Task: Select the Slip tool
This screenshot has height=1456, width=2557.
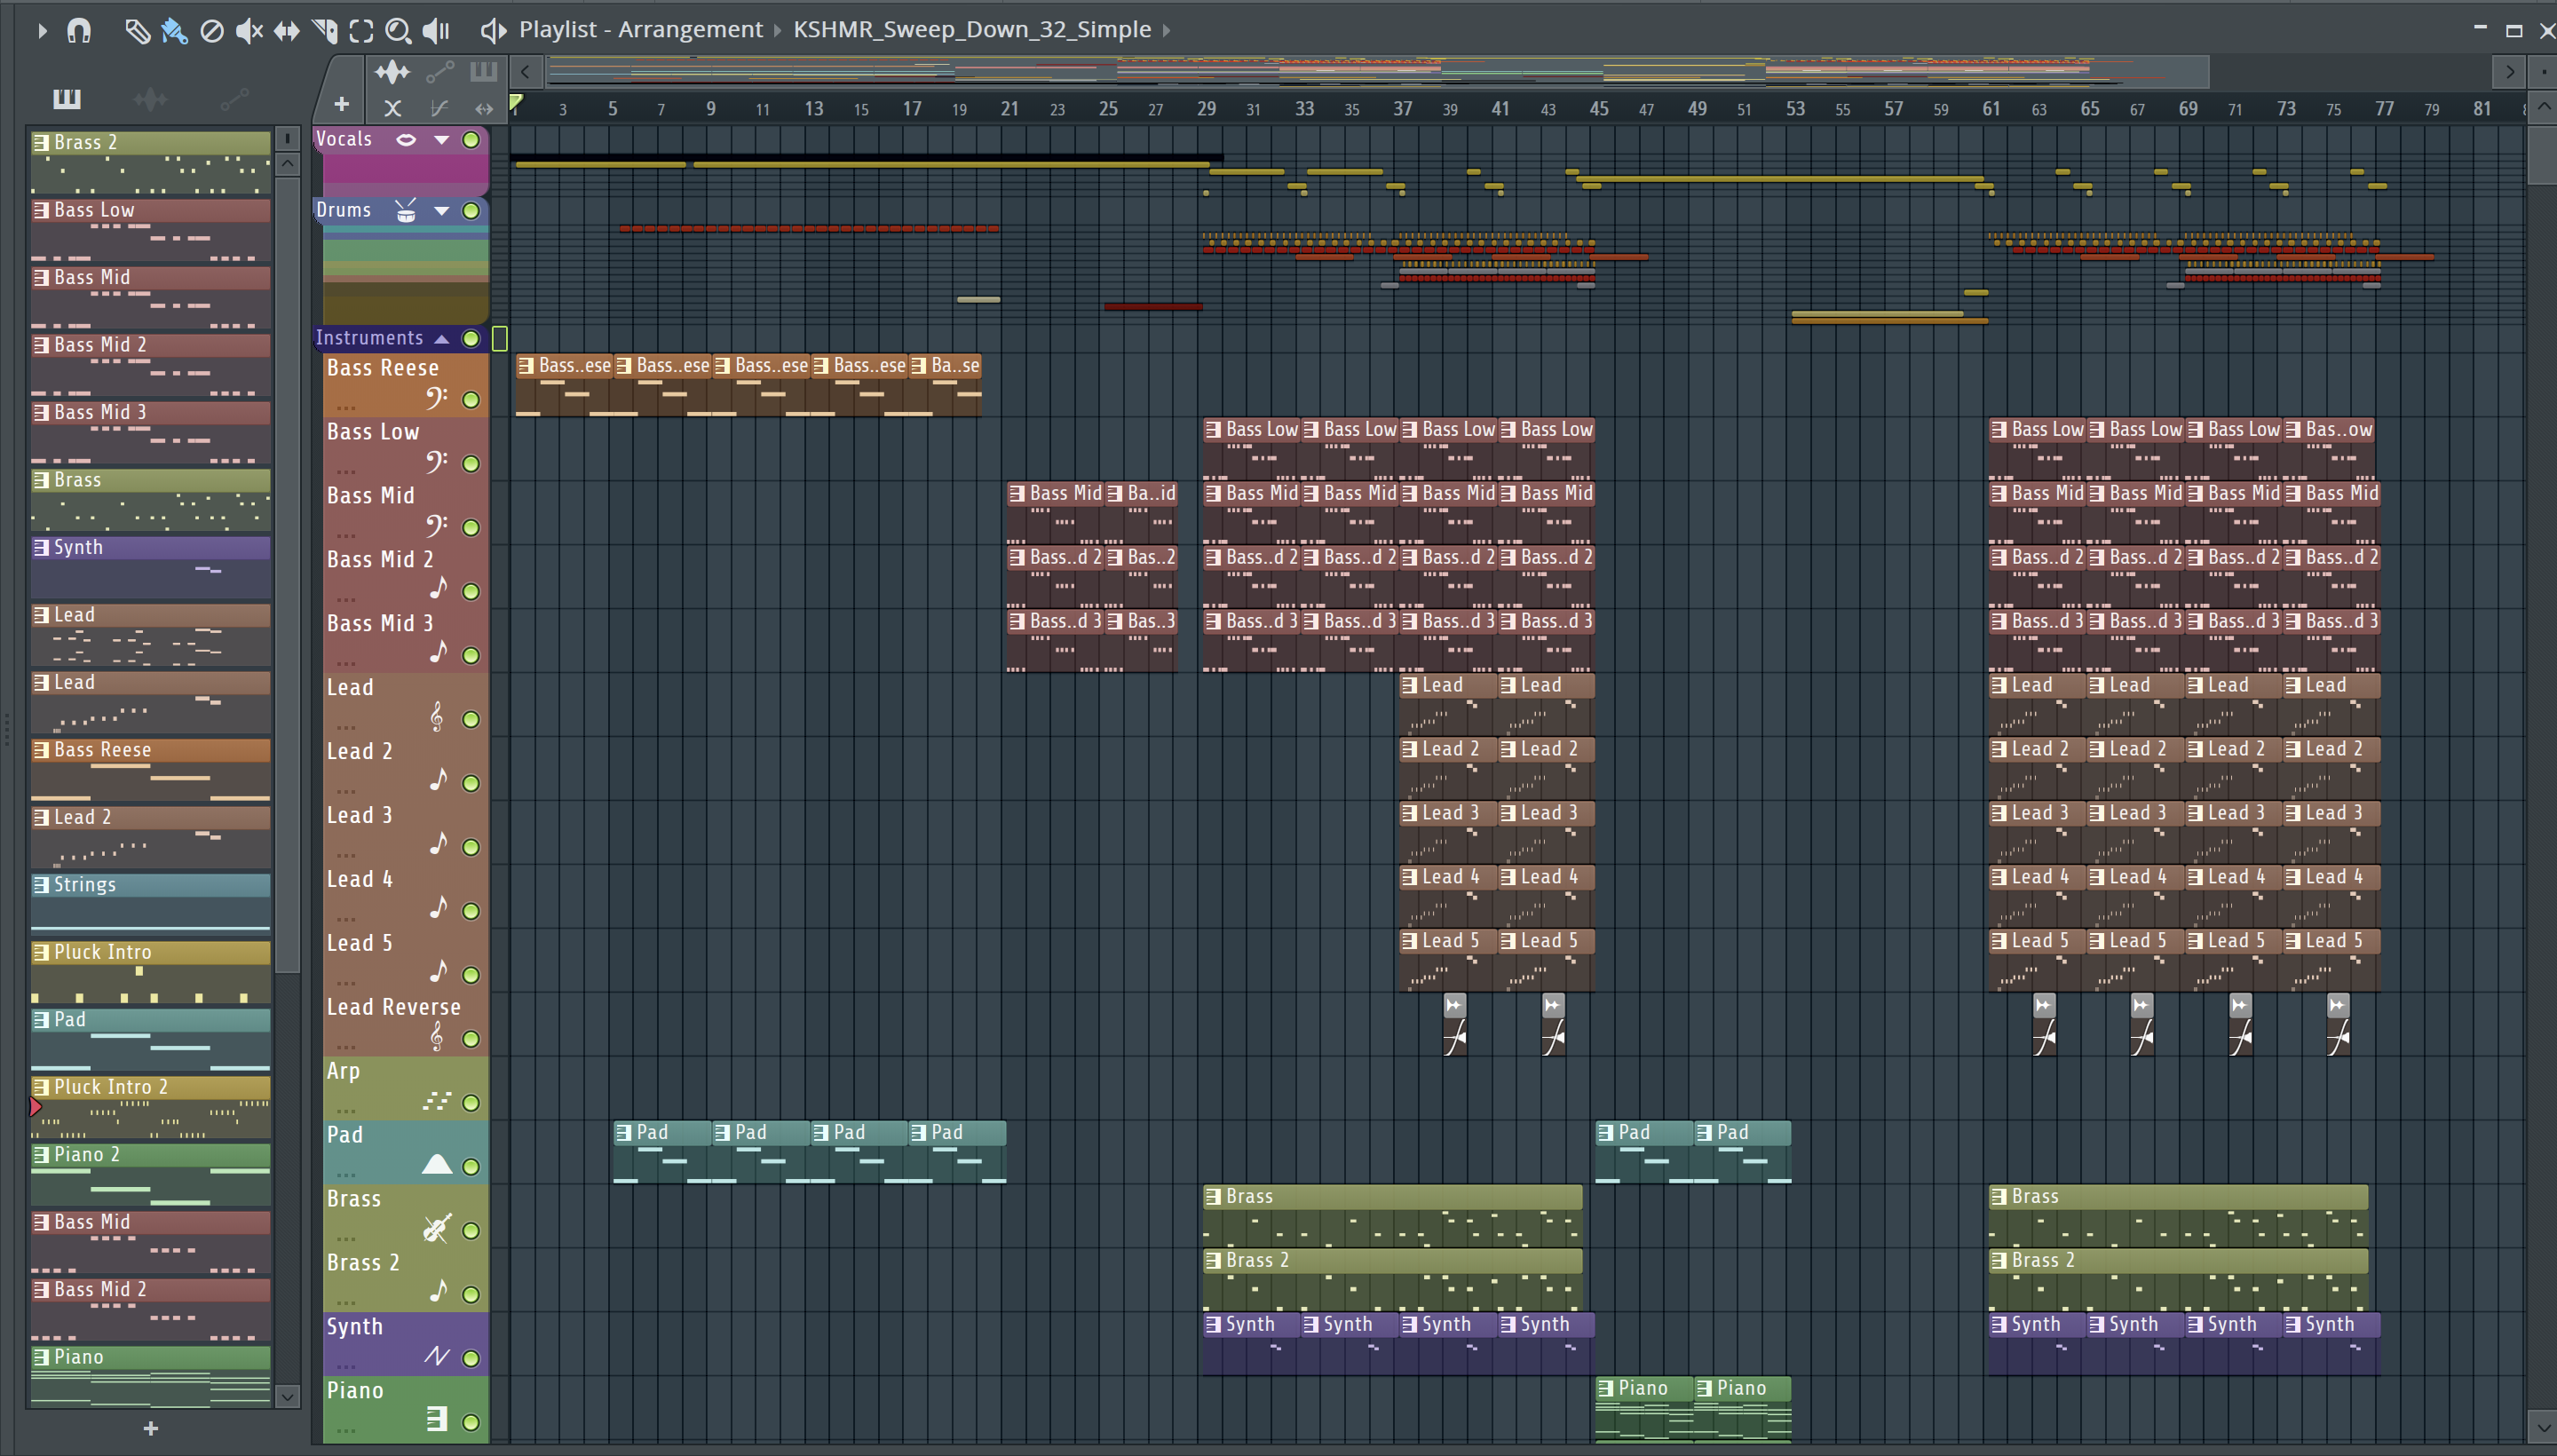Action: coord(287,31)
